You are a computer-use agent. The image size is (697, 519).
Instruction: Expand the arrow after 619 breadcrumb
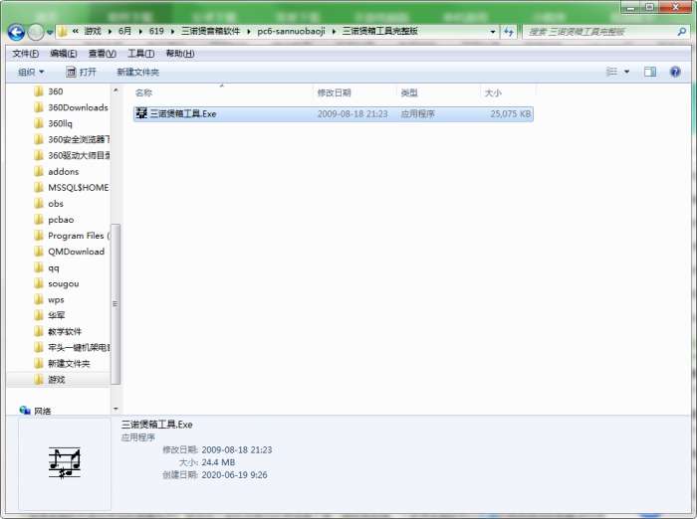172,32
